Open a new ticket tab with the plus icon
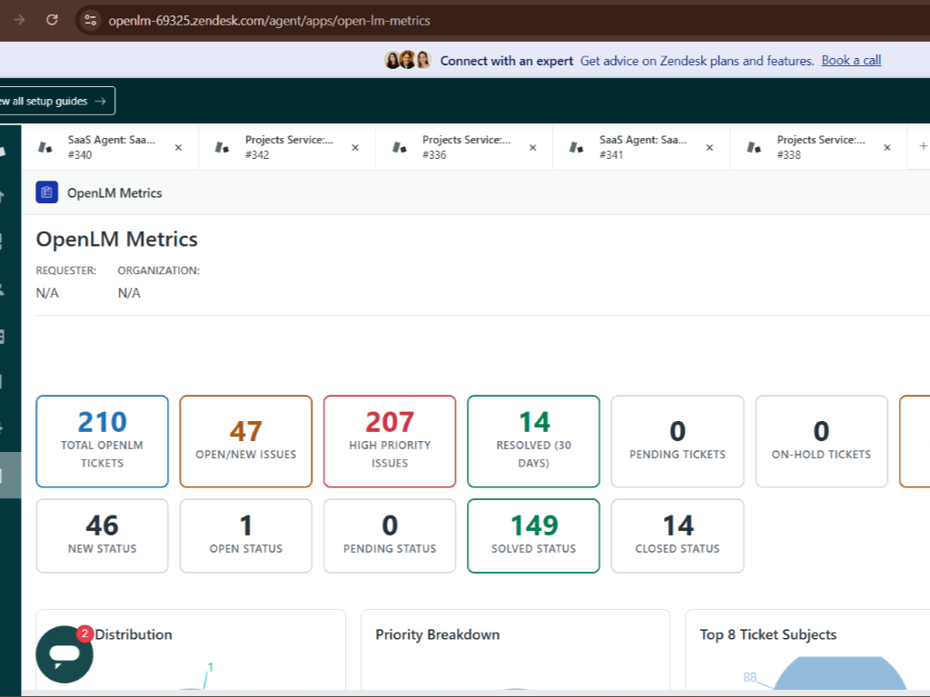This screenshot has height=697, width=930. [x=923, y=145]
